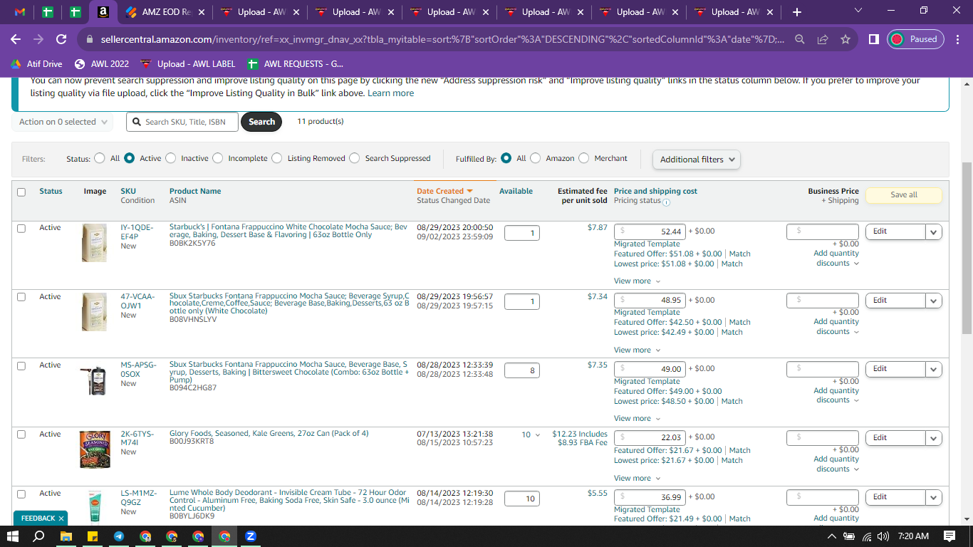Select the Incomplete status filter
Viewport: 973px width, 547px height.
(217, 159)
